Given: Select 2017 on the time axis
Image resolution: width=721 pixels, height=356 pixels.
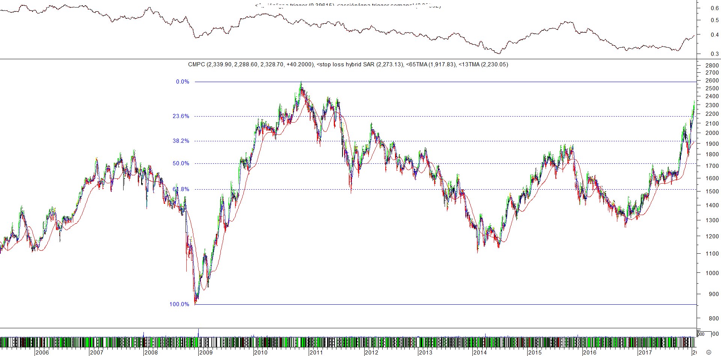Looking at the screenshot, I should pyautogui.click(x=645, y=352).
